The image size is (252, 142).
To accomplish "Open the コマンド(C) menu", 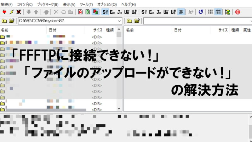I will (25, 4).
